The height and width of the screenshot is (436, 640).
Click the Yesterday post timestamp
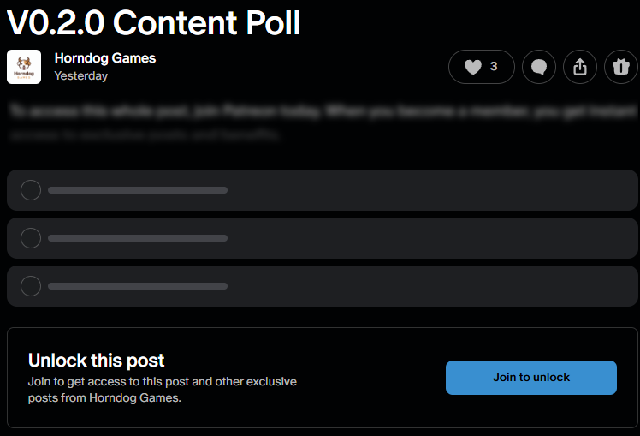(80, 75)
